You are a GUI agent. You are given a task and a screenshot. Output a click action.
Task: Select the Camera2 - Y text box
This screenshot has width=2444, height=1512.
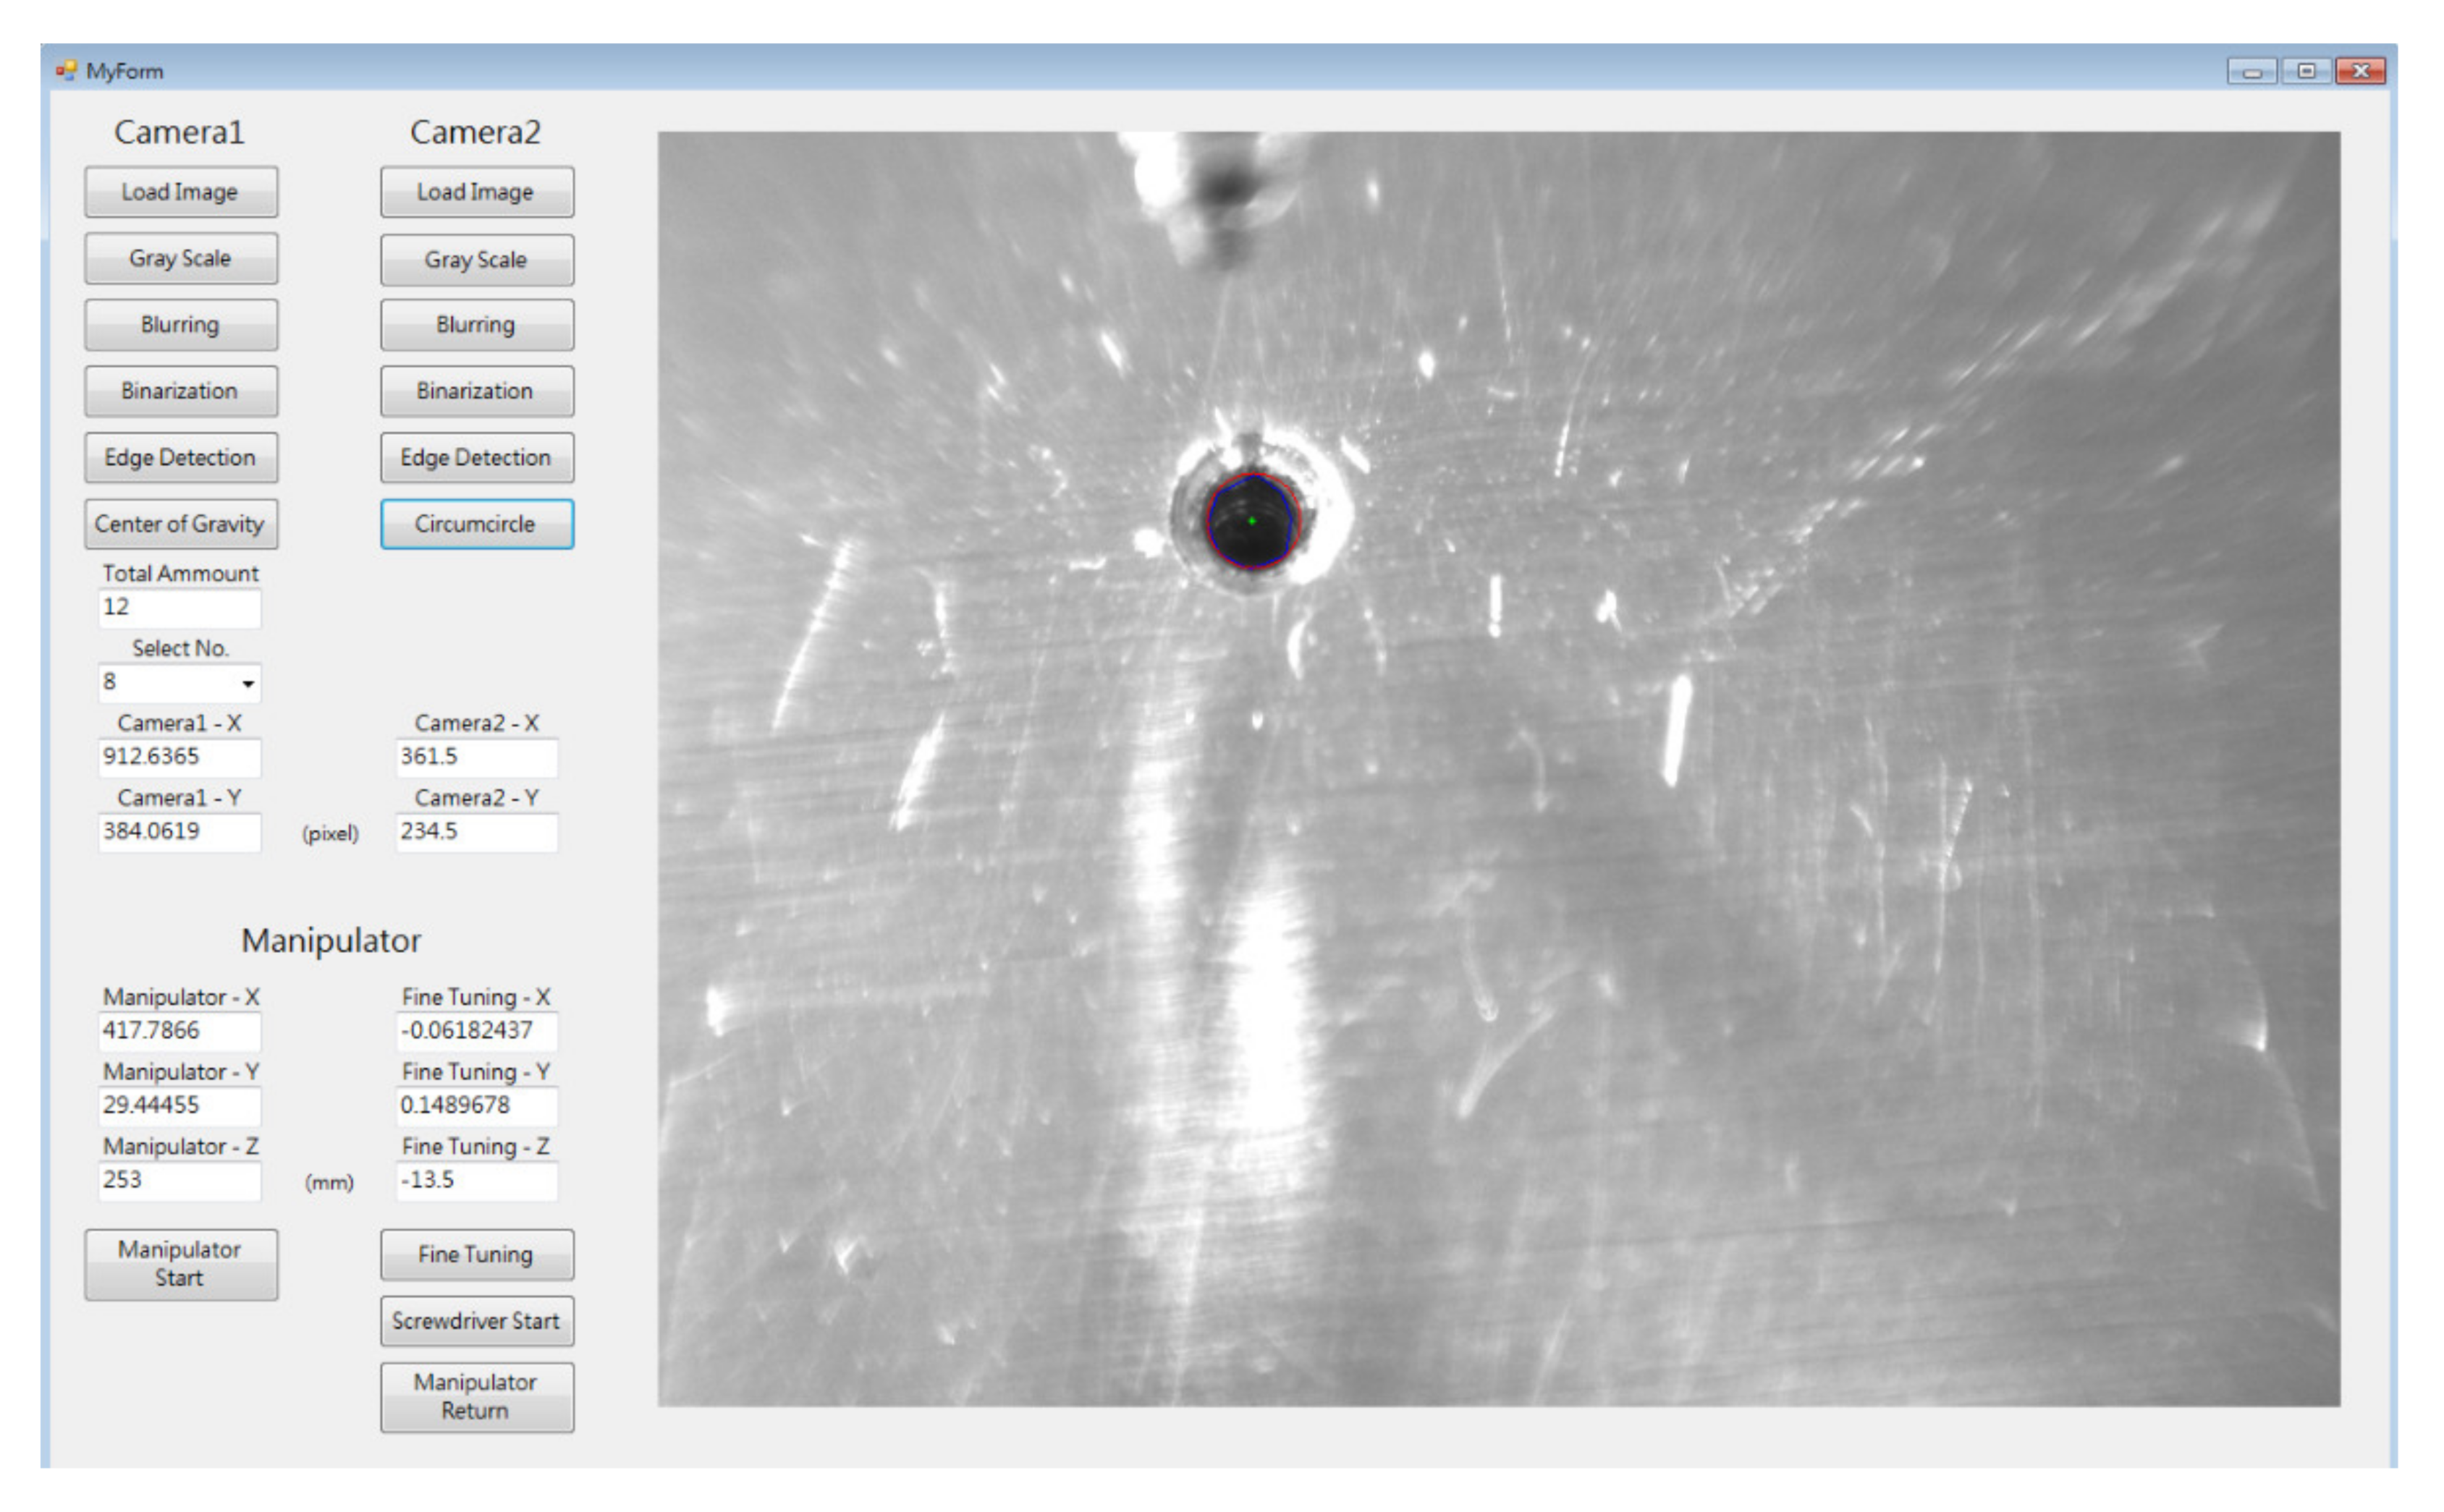(x=476, y=832)
